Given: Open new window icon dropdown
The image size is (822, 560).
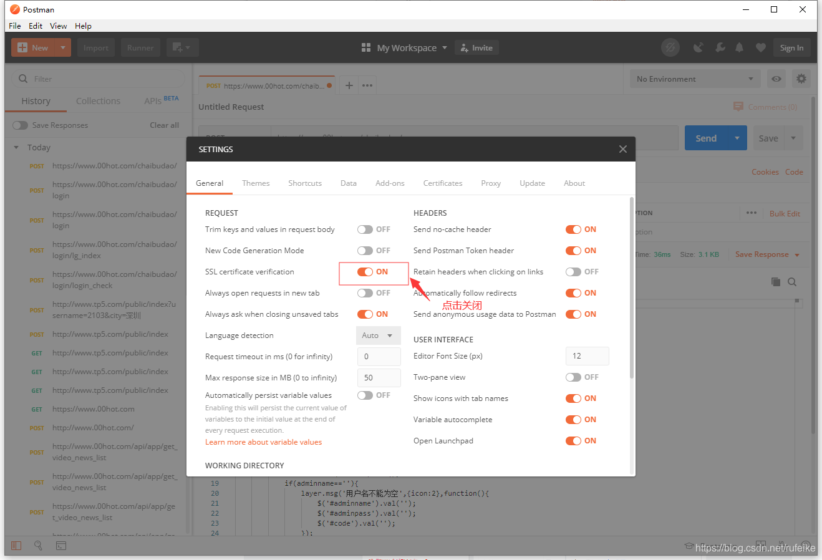Looking at the screenshot, I should pos(182,47).
